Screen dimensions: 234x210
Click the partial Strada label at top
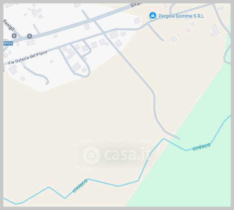coord(135,5)
